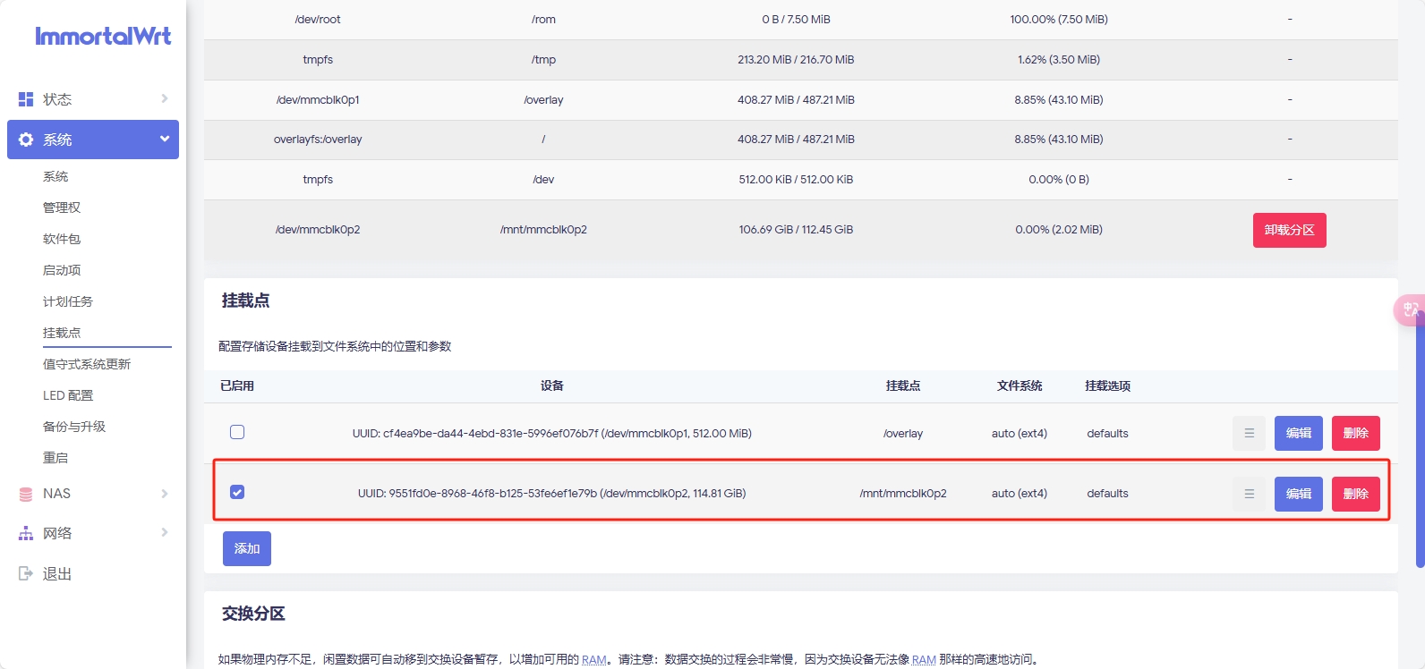The height and width of the screenshot is (669, 1425).
Task: Open the 备份与升级 submenu item
Action: coord(74,427)
